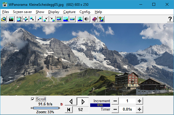Viewport: 174px width, 115px height.
Task: Open the Config. menu
Action: point(85,12)
